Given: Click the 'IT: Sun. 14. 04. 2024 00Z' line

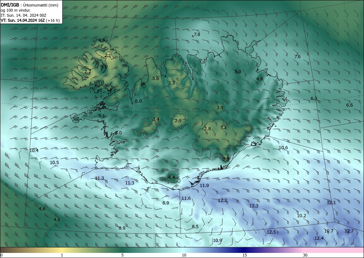Looking at the screenshot, I should pos(23,15).
